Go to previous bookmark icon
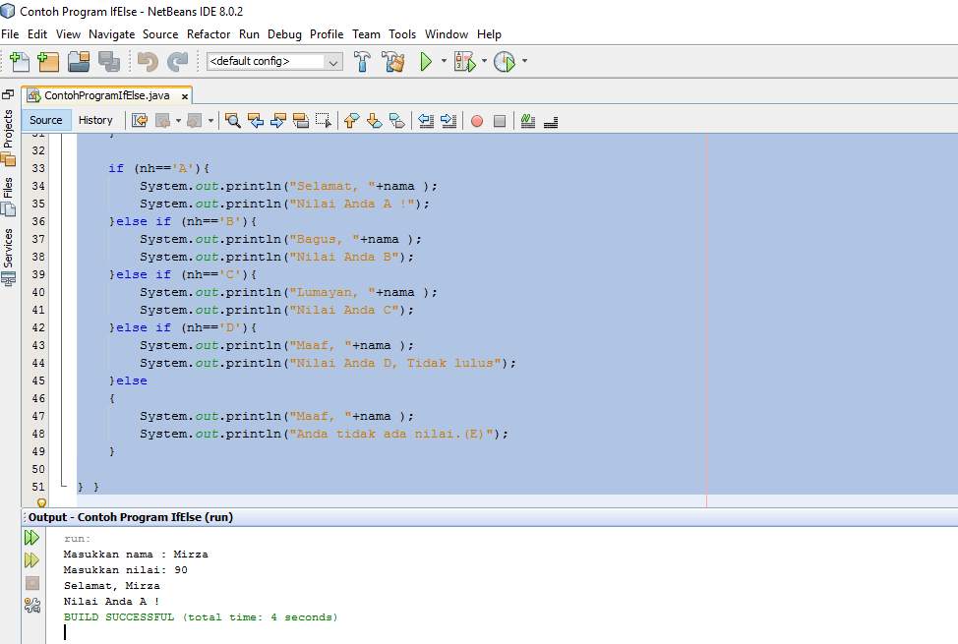The height and width of the screenshot is (644, 958). tap(351, 120)
